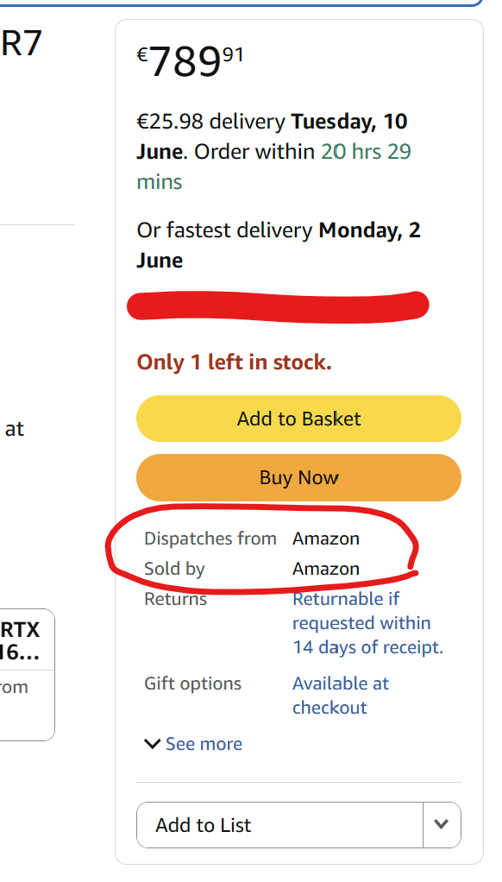Click the Amazon name beside Dispatches from

pos(326,539)
